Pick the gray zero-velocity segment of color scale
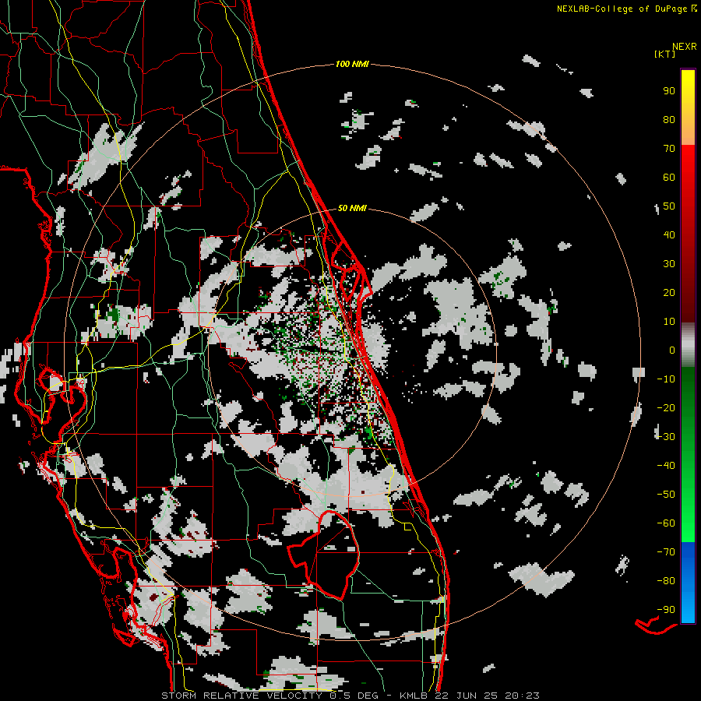 688,345
